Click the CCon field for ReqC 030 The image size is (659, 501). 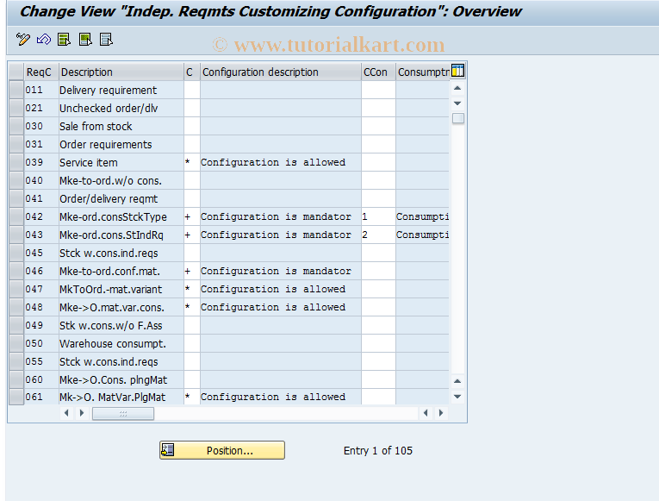click(x=378, y=126)
